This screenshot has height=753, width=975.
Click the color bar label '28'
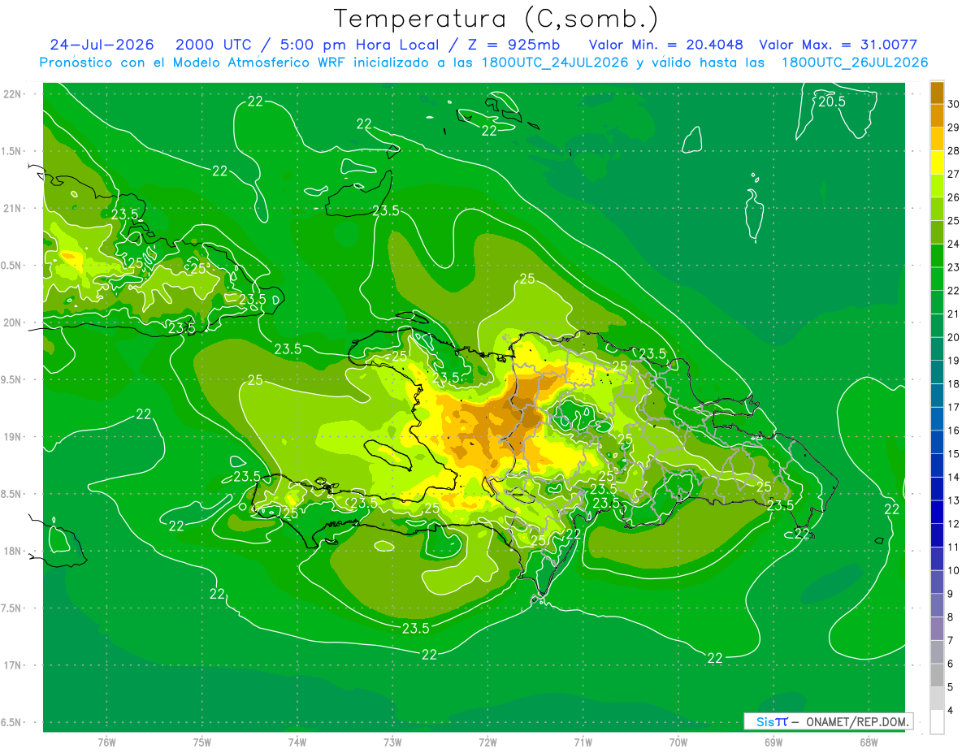954,150
